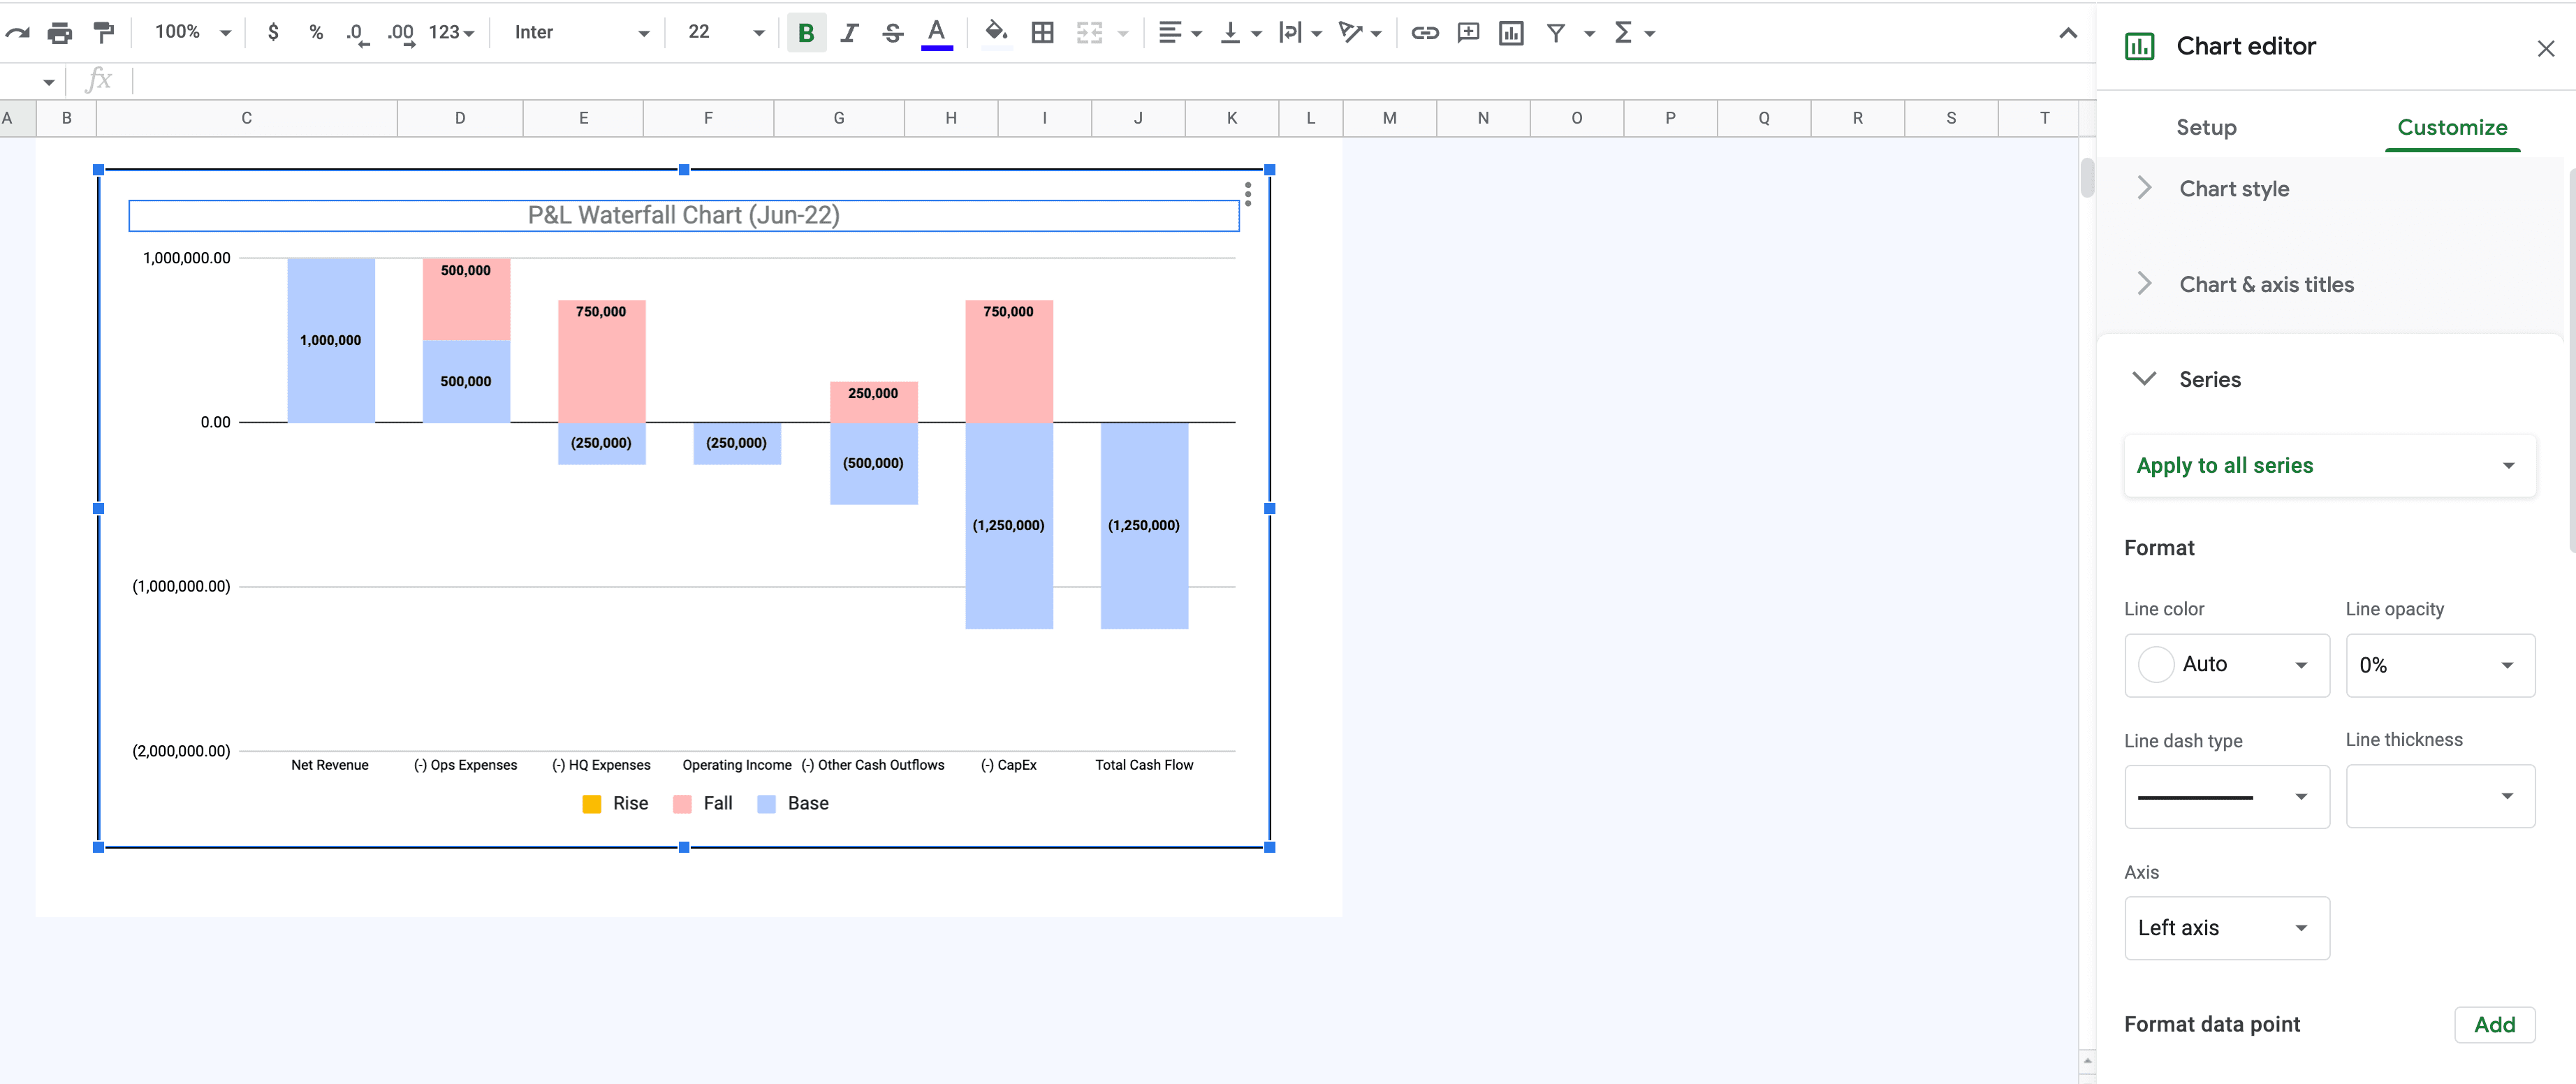Open Line dash type dropdown
The width and height of the screenshot is (2576, 1084).
2226,797
